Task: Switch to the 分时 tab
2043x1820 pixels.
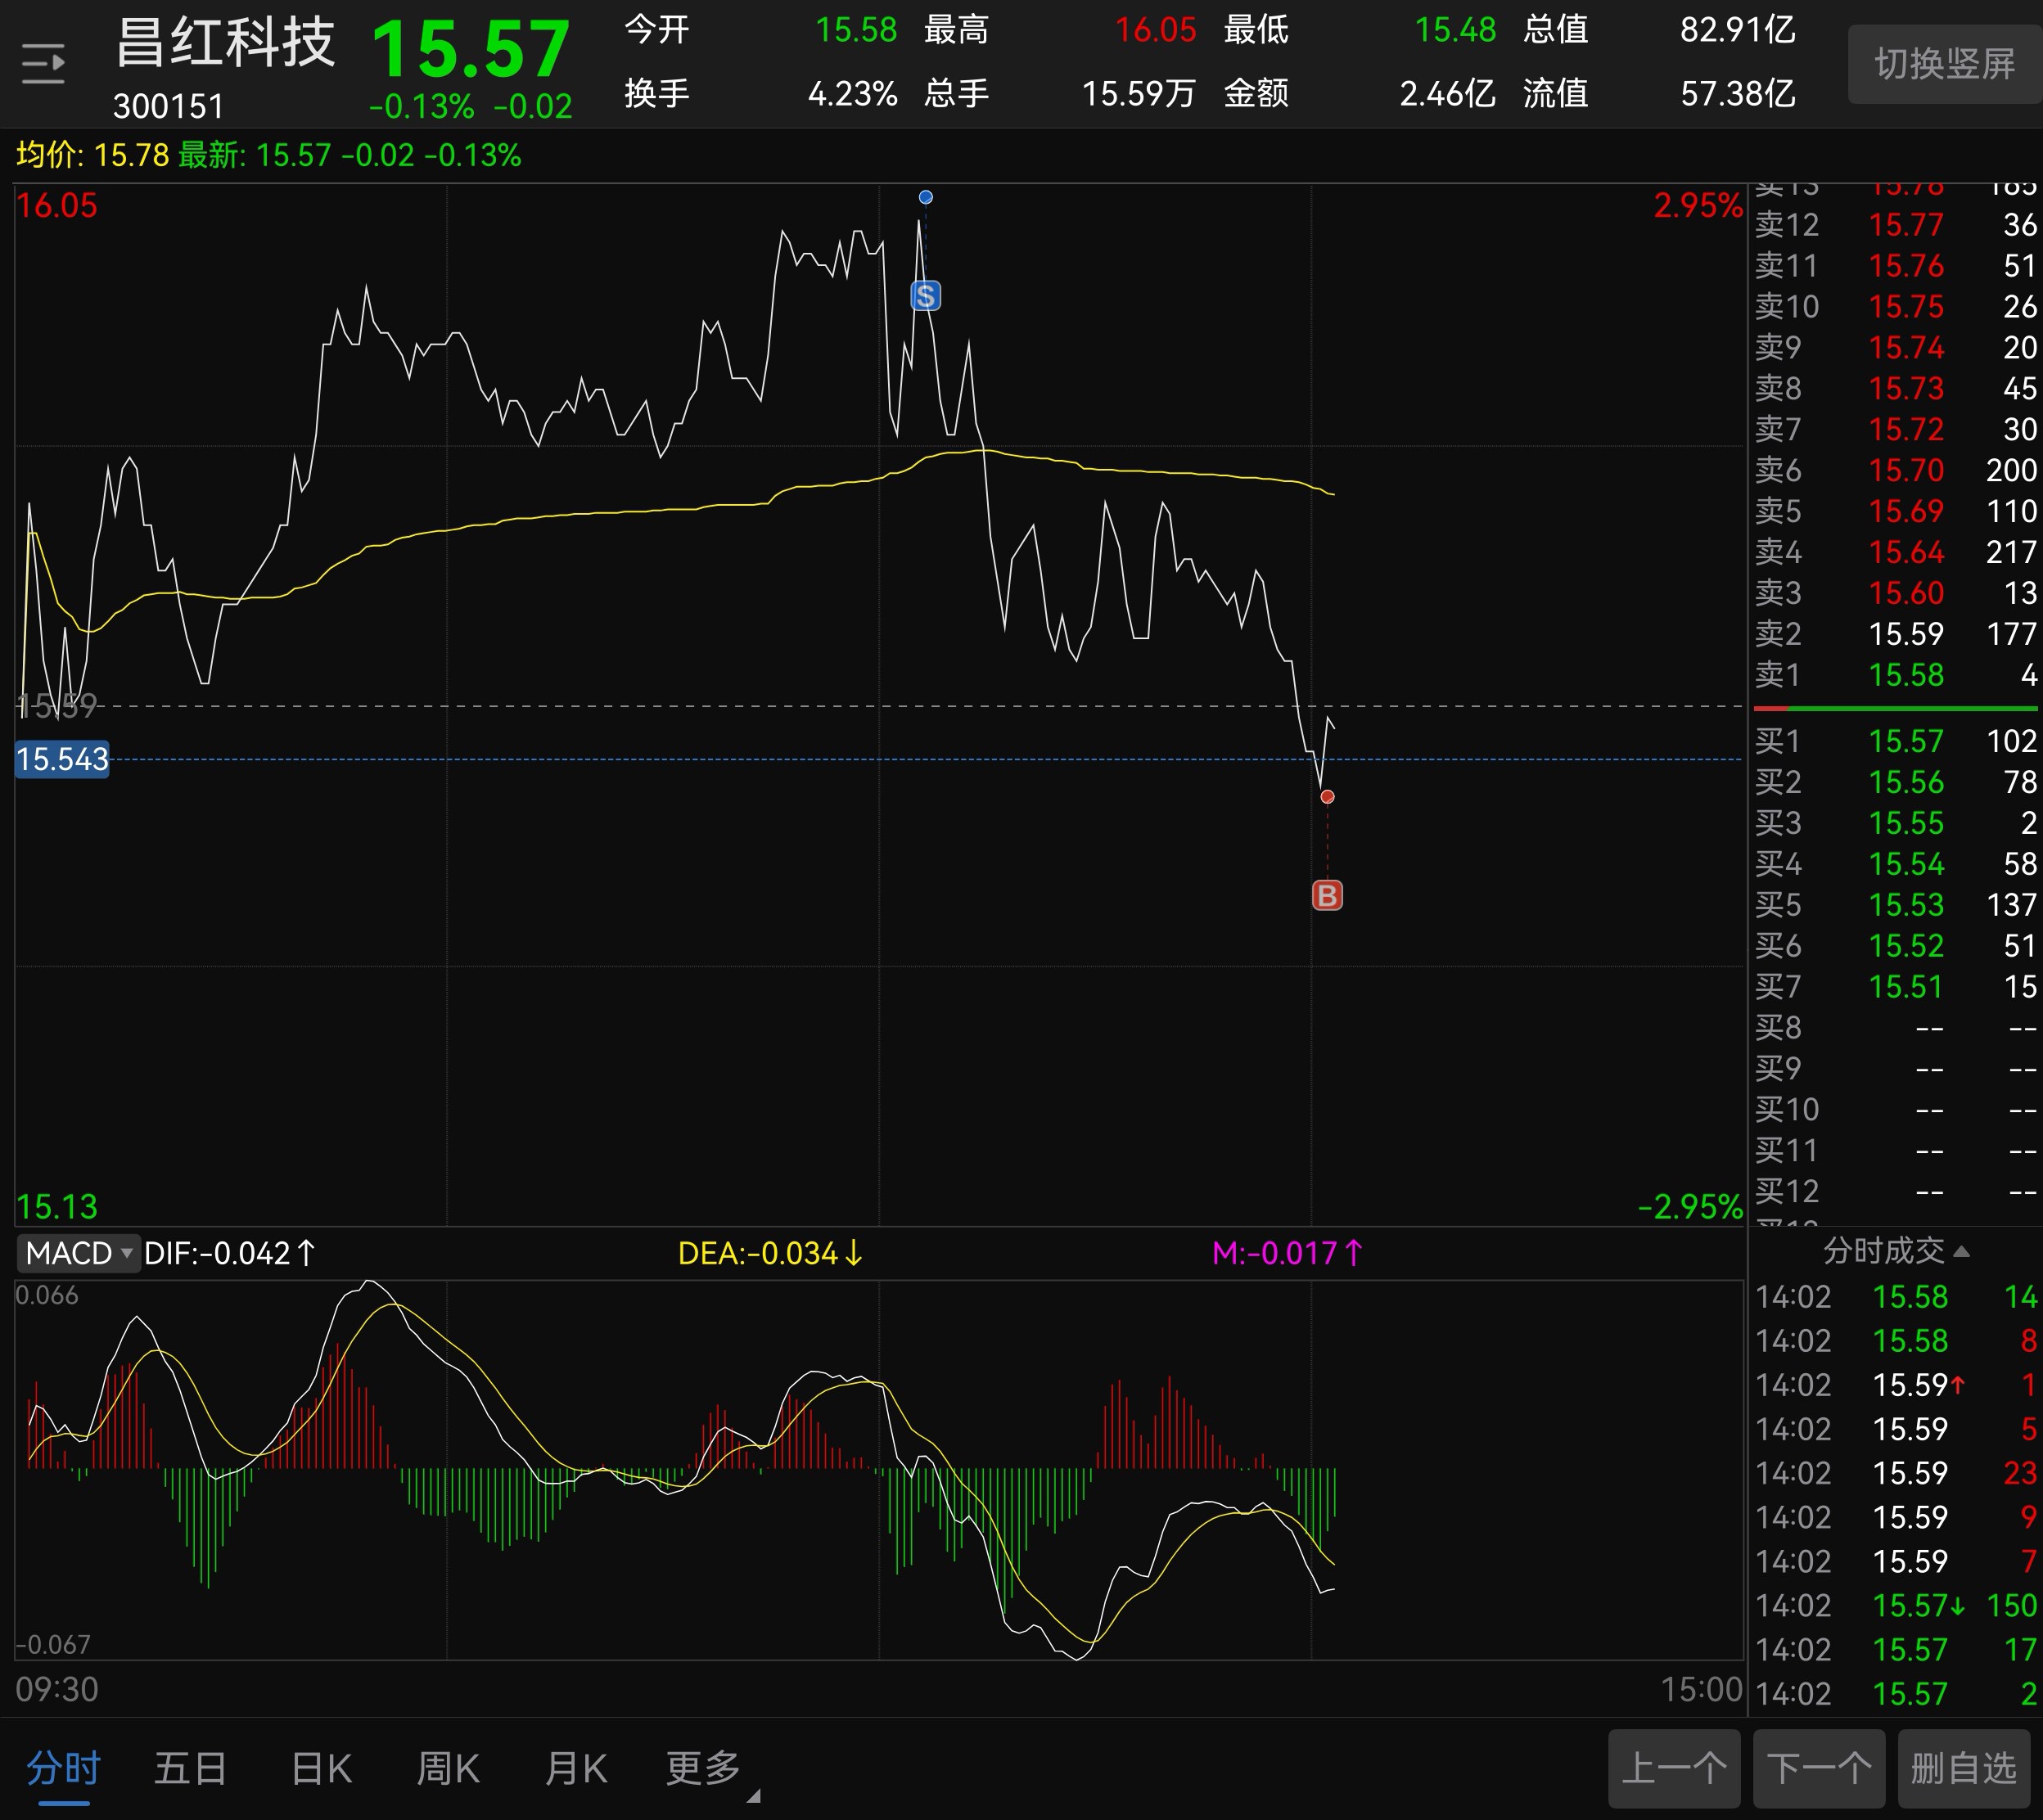Action: pyautogui.click(x=63, y=1768)
